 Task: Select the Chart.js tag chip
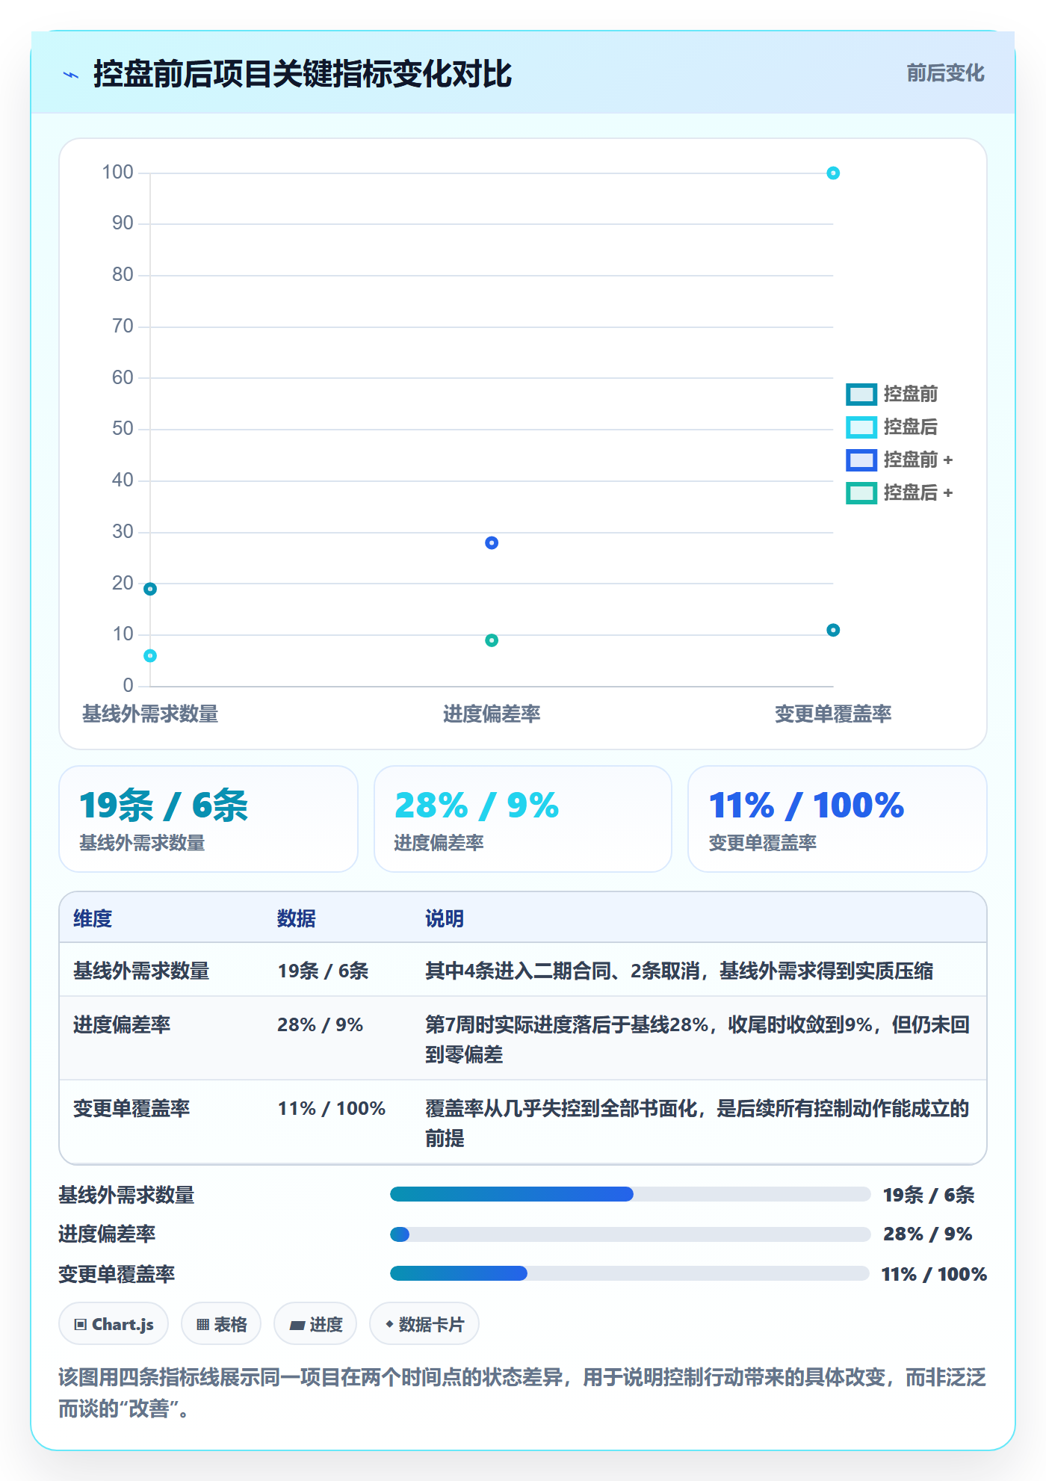point(114,1324)
